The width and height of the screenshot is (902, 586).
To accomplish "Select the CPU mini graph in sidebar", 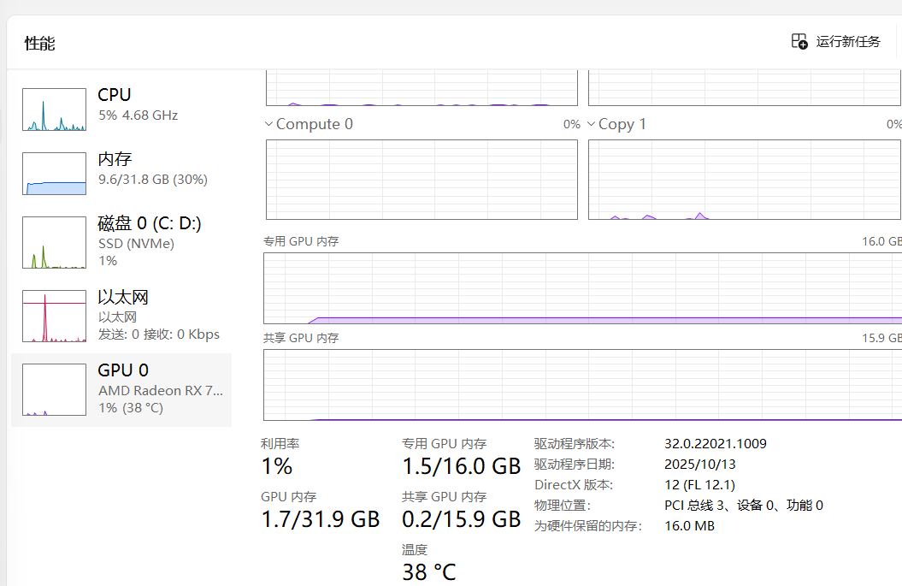I will pos(54,110).
